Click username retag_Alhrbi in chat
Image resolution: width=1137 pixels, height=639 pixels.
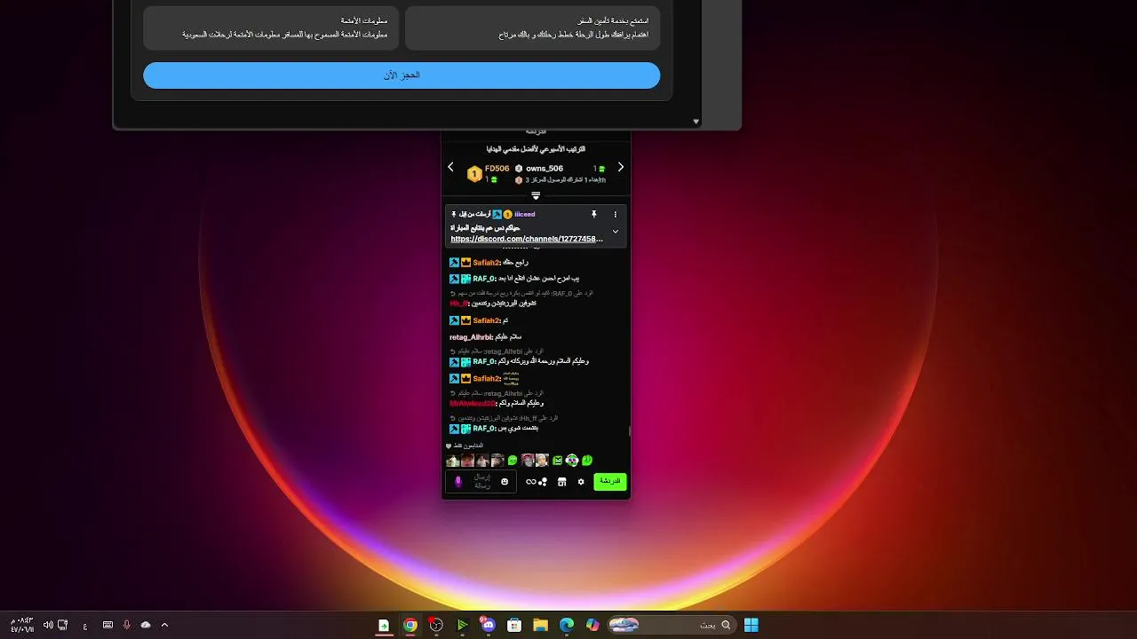pos(471,337)
